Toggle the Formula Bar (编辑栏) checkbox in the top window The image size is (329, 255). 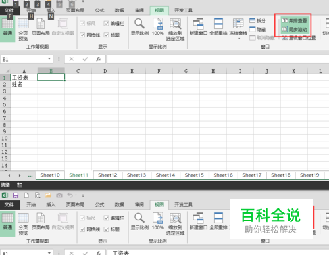pos(106,24)
